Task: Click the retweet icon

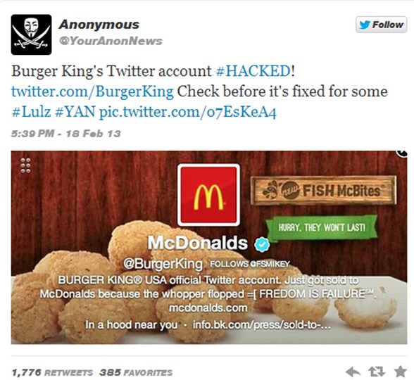Action: (377, 372)
